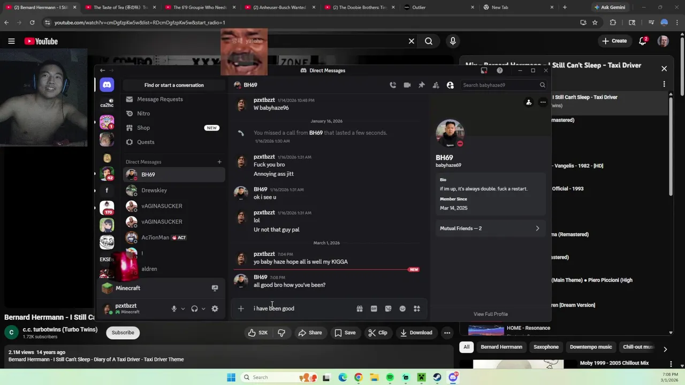Open aldren direct message
The image size is (685, 385).
[x=174, y=269]
